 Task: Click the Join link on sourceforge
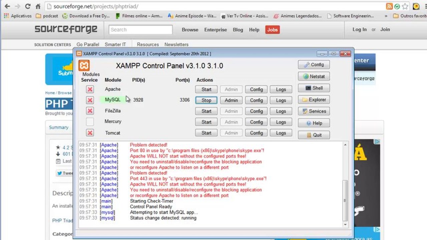click(x=385, y=29)
